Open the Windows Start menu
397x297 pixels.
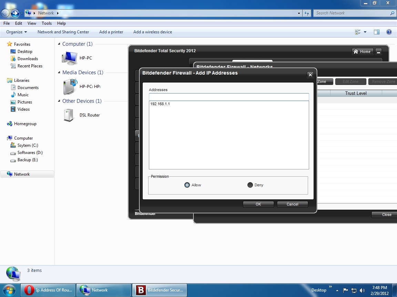(9, 290)
